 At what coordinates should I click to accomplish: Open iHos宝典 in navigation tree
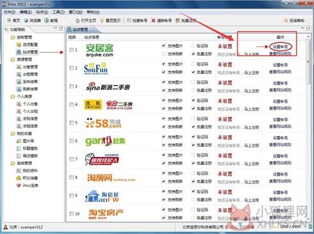[27, 186]
